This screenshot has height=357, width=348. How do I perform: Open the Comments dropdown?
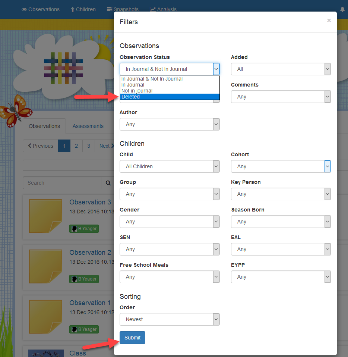[x=281, y=97]
